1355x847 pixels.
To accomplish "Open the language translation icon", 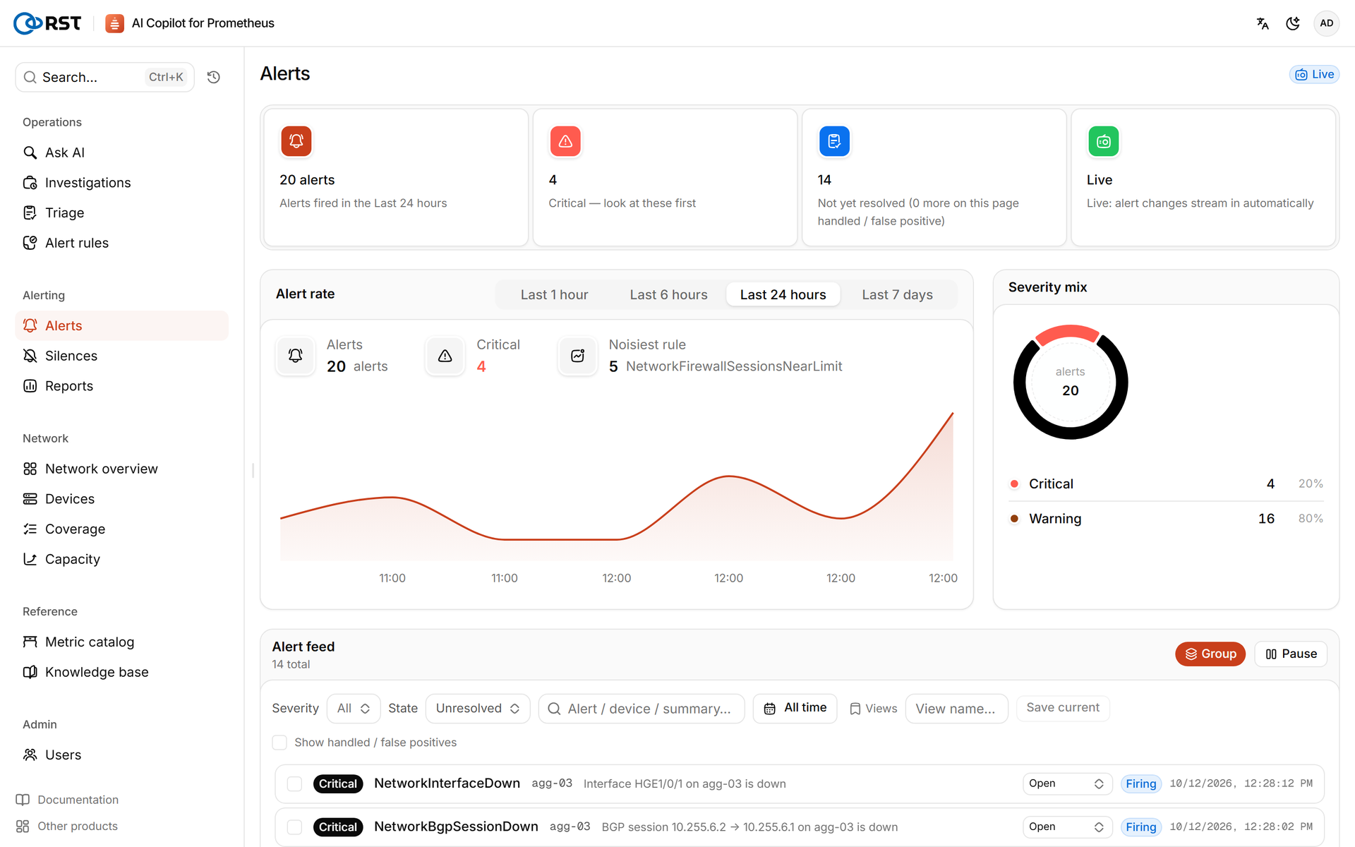I will click(x=1263, y=23).
